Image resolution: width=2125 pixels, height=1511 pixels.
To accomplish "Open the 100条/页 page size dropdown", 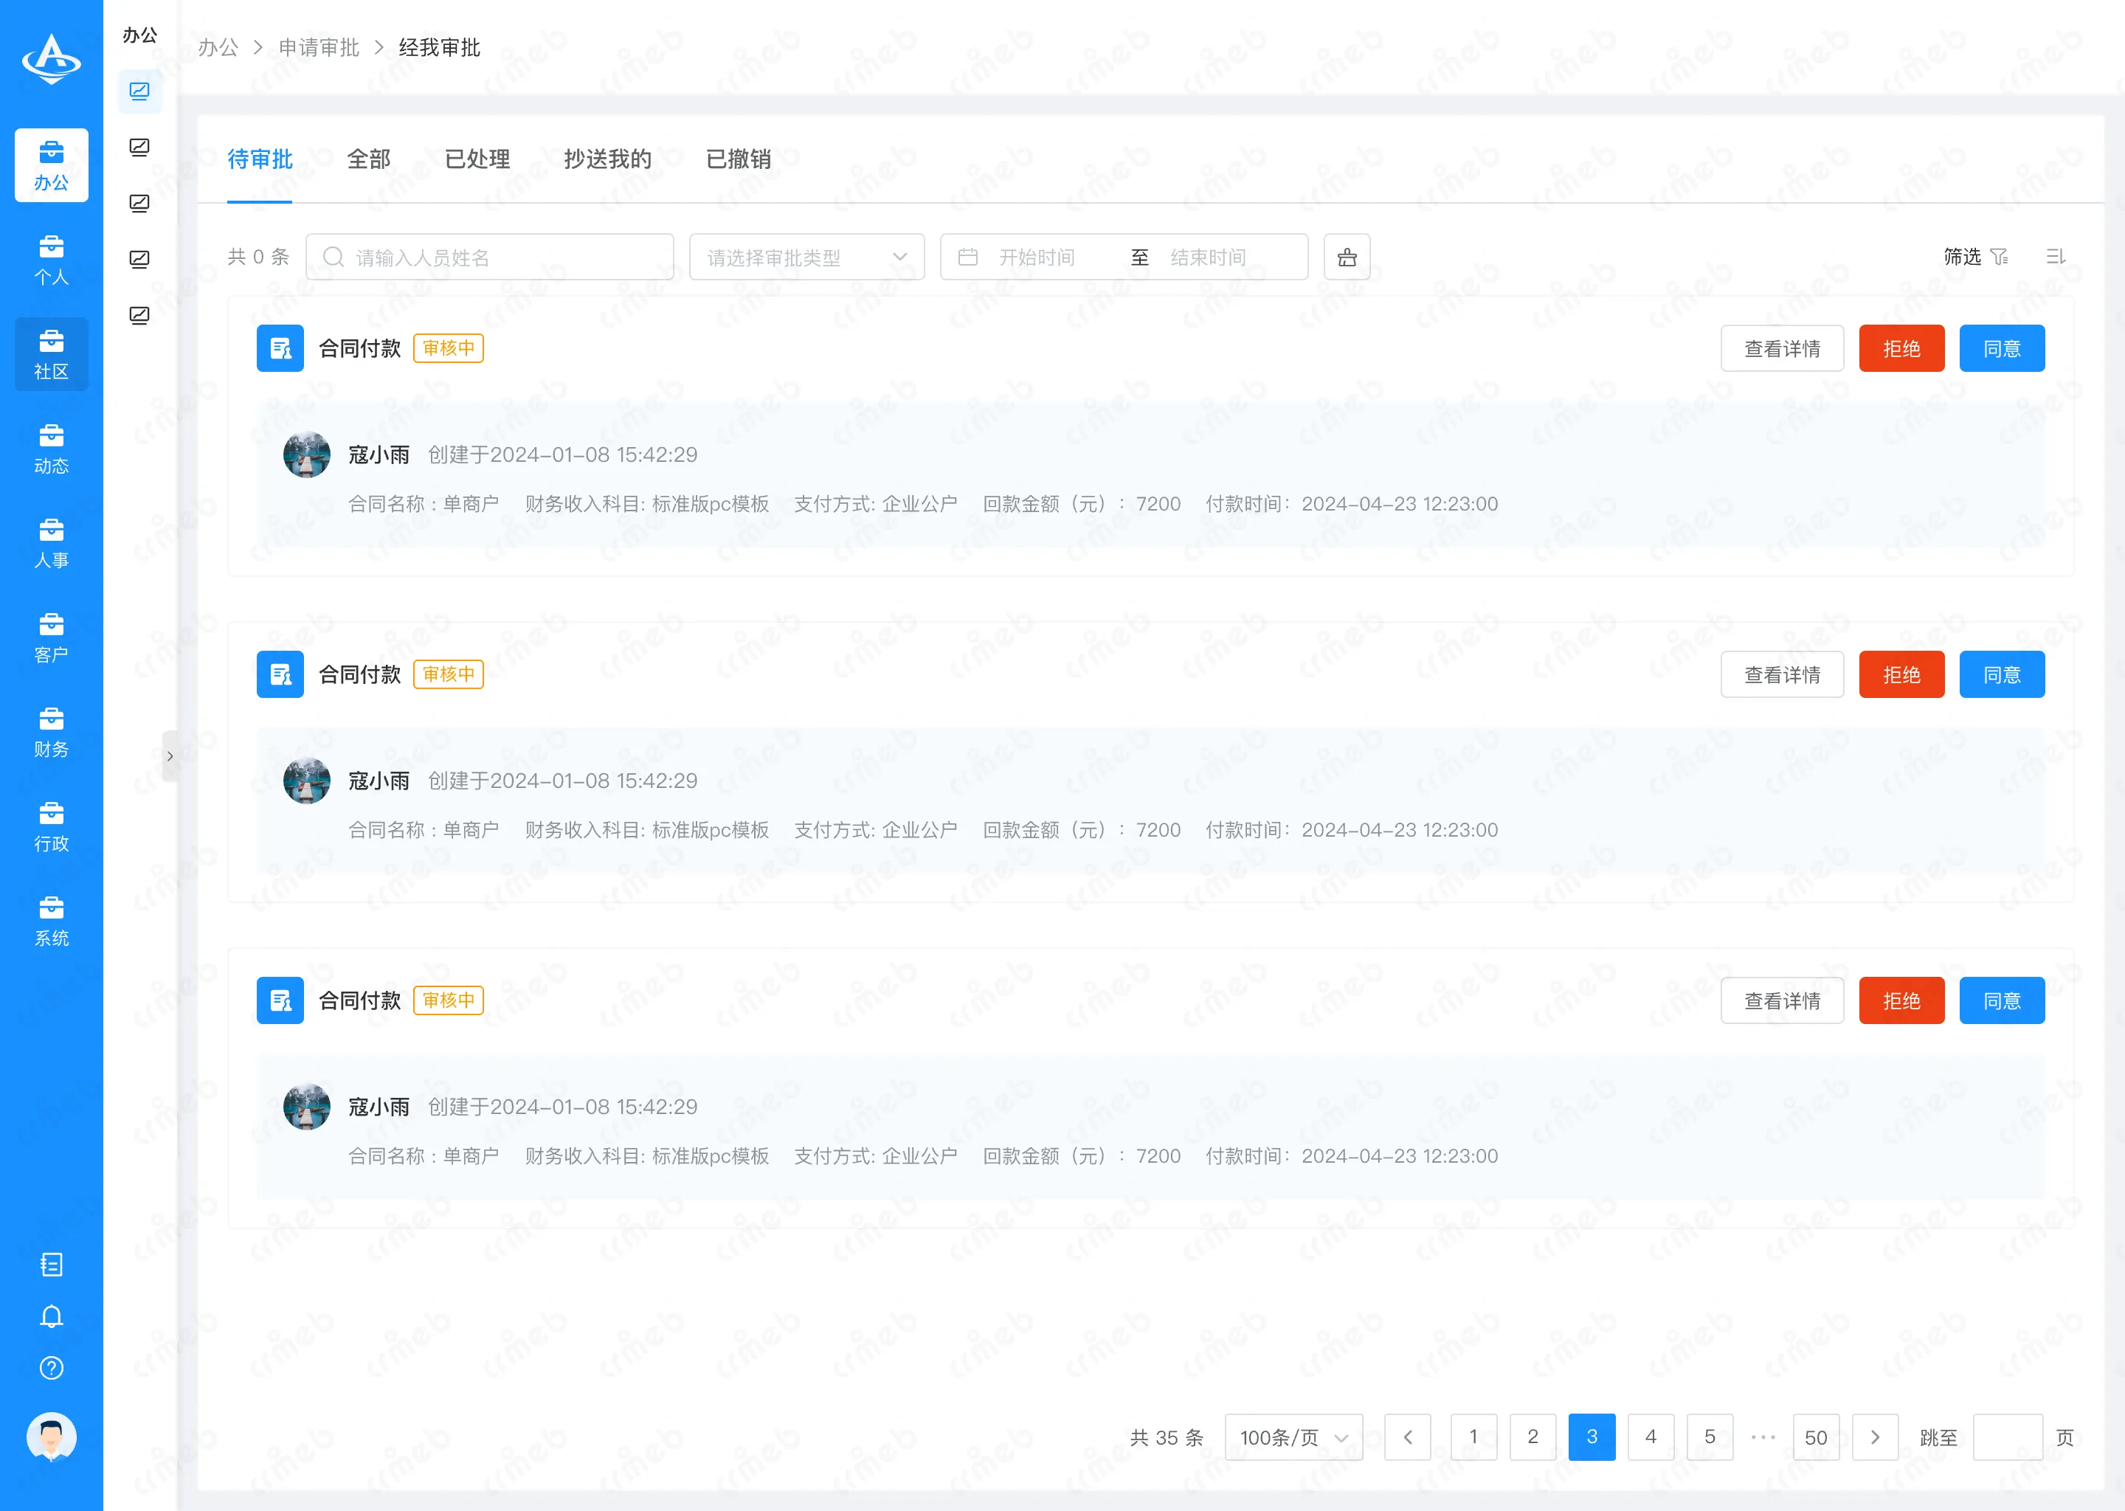I will [x=1293, y=1437].
